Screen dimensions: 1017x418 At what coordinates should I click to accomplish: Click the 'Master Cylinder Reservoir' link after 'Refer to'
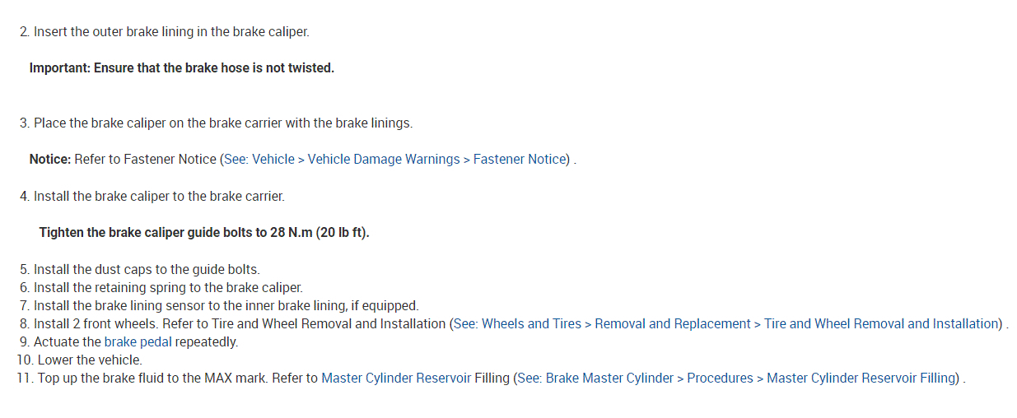396,378
